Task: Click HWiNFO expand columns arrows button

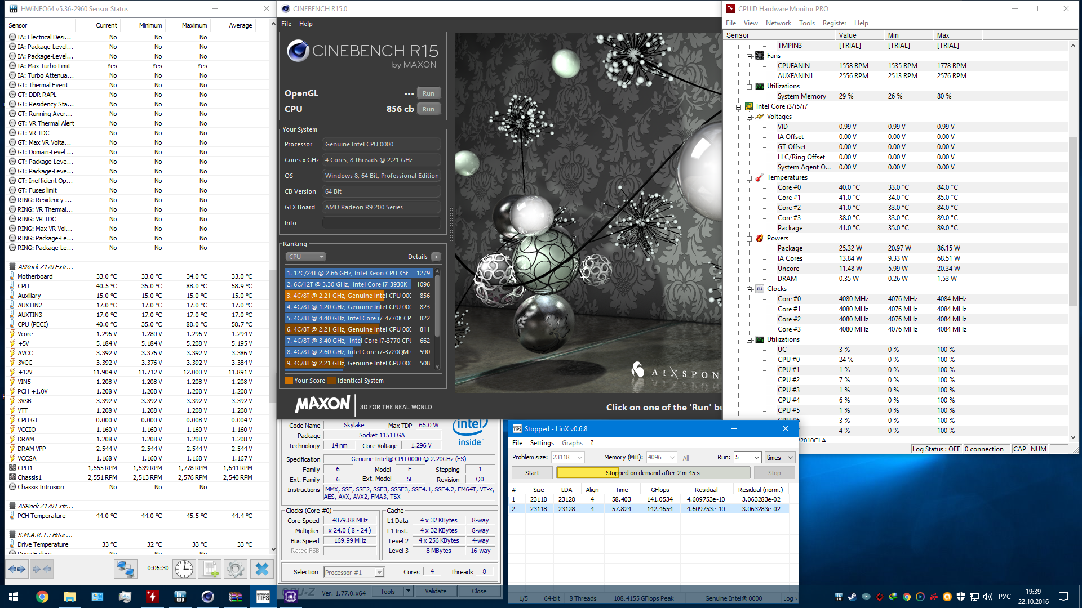Action: [17, 569]
